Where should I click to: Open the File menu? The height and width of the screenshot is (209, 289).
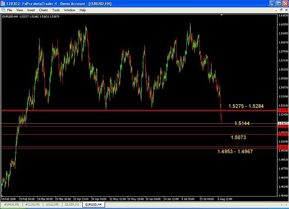coord(10,10)
